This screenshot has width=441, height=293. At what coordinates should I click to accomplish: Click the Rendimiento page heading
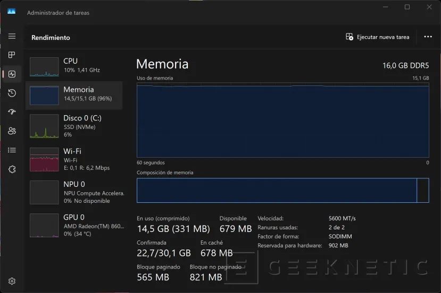pyautogui.click(x=51, y=38)
